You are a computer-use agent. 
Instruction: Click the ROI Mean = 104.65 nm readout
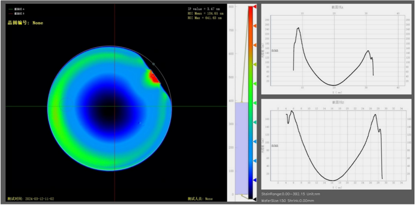click(x=205, y=13)
